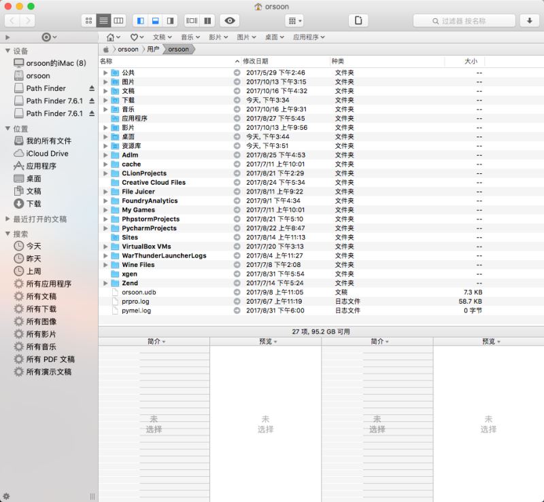The height and width of the screenshot is (502, 544).
Task: Expand the 公共 folder
Action: (x=105, y=73)
